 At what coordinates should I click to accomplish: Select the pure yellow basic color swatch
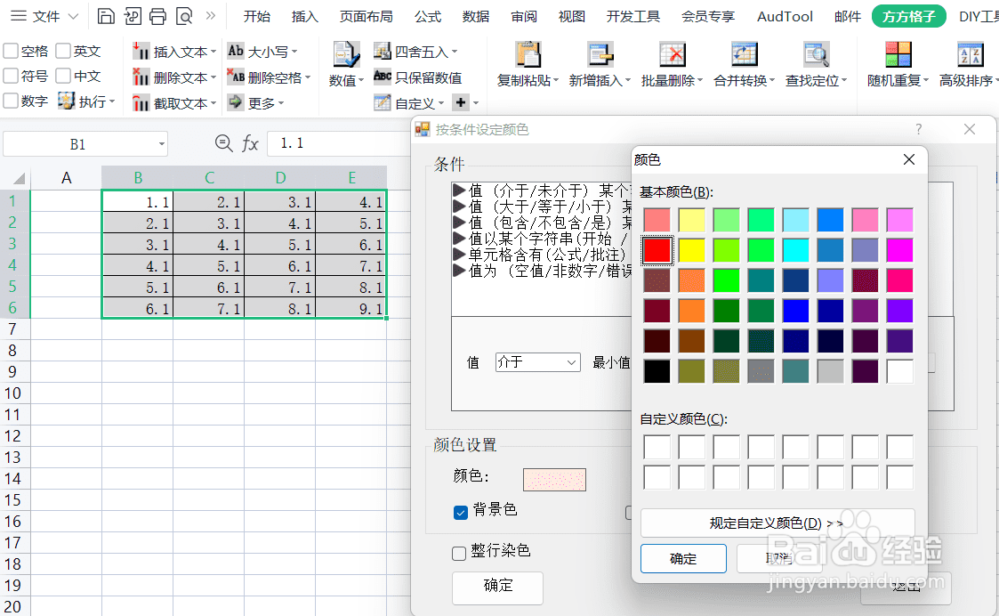coord(691,250)
